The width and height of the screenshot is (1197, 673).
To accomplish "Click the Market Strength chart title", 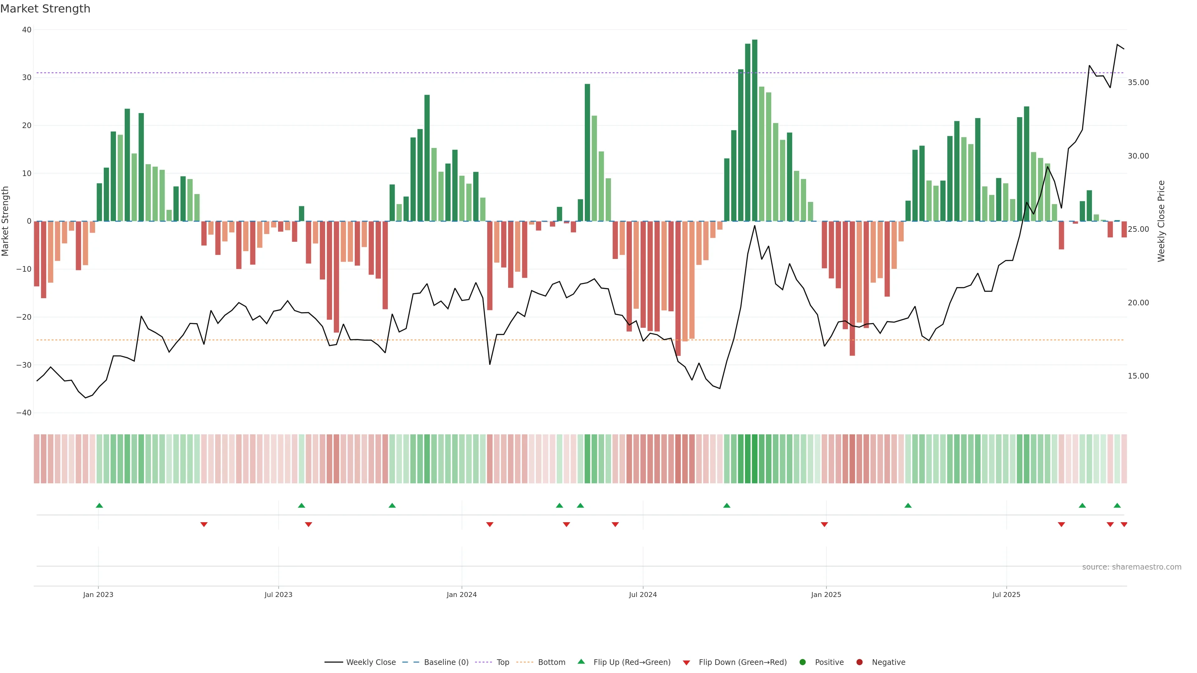I will pos(45,9).
